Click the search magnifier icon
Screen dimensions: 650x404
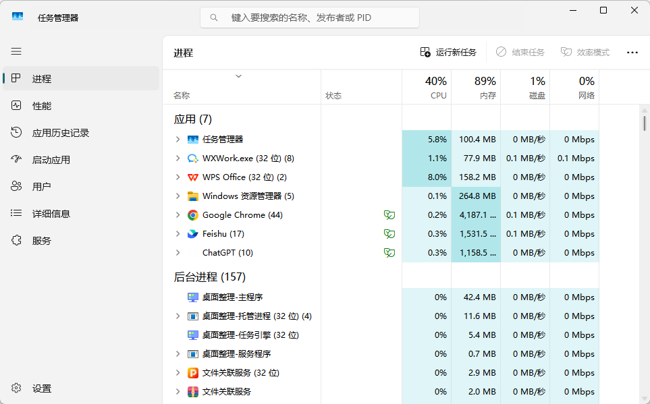[214, 18]
